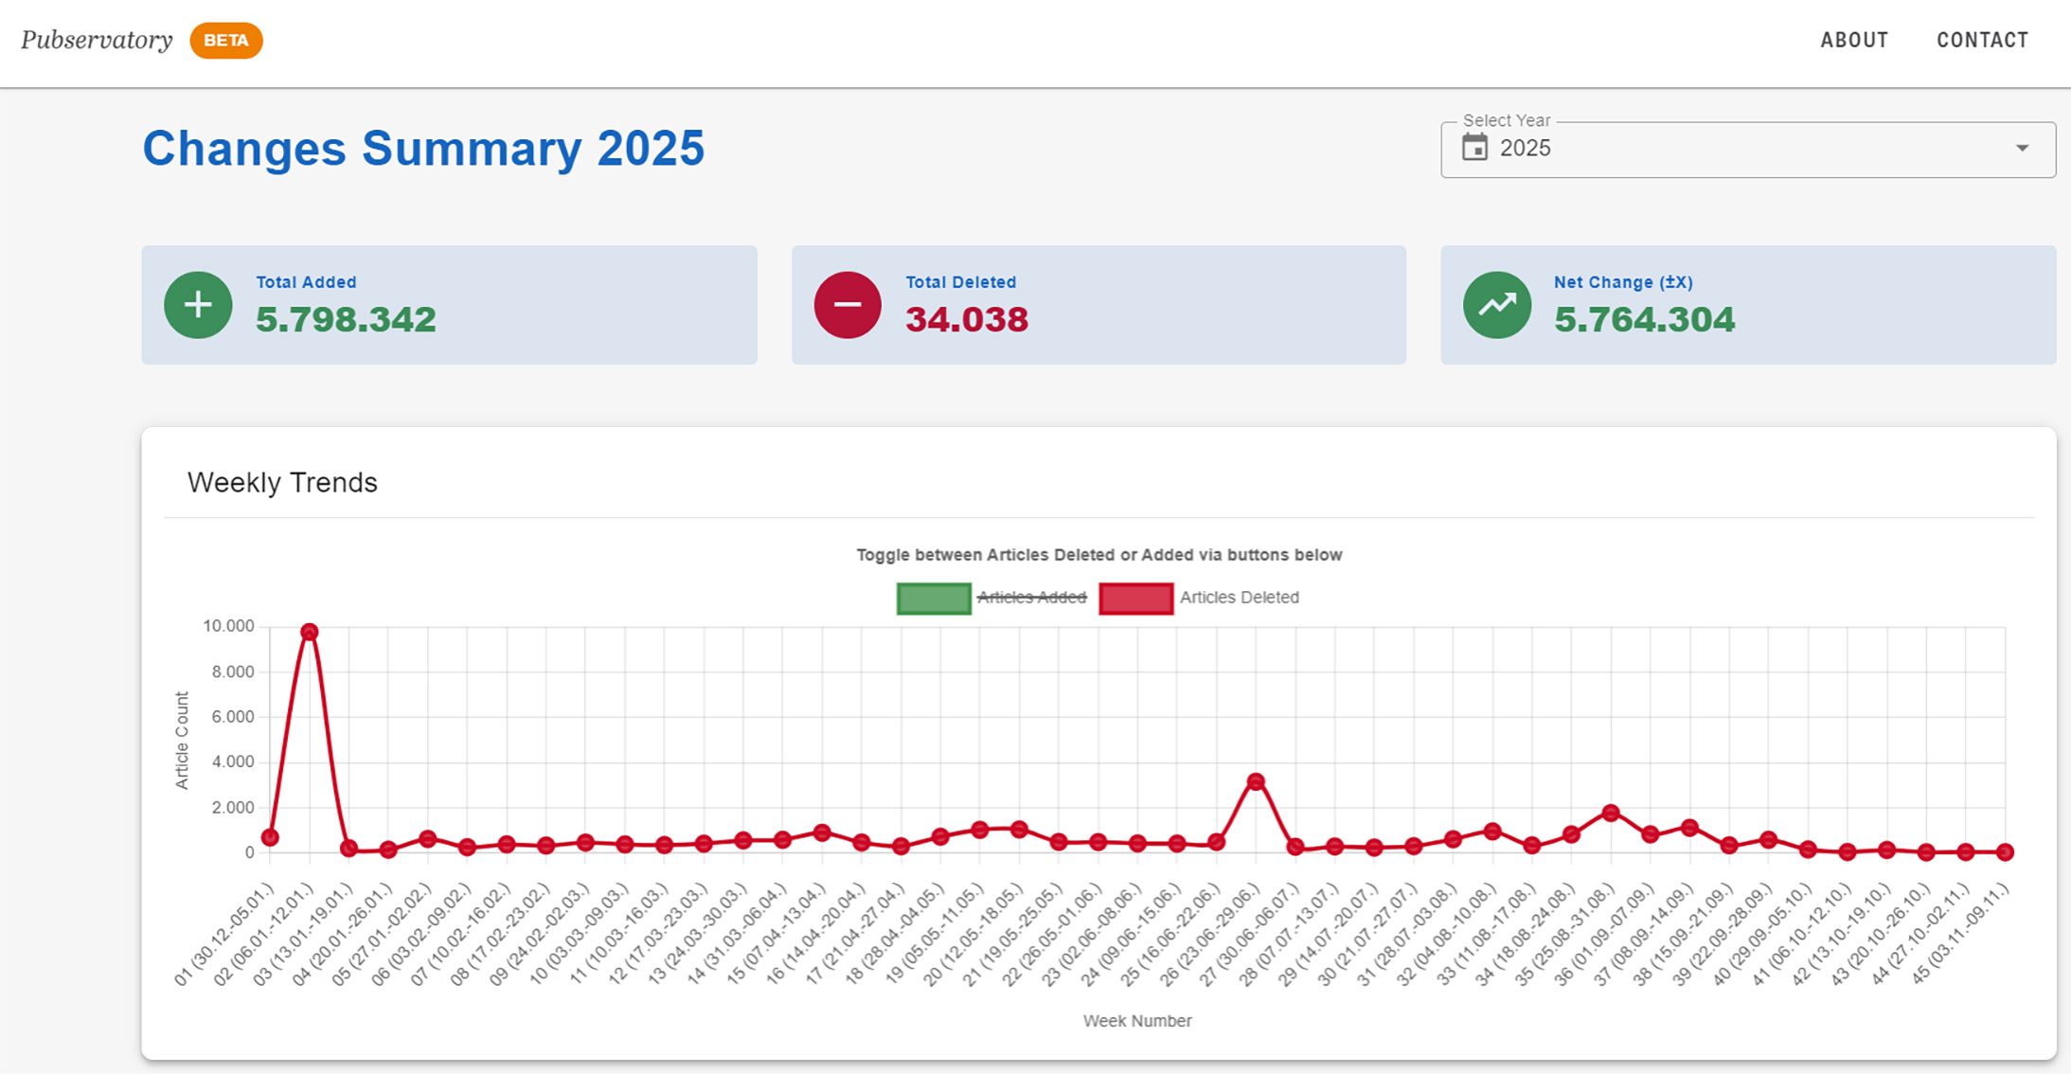
Task: Click the calendar icon in Select Year
Action: coord(1474,148)
